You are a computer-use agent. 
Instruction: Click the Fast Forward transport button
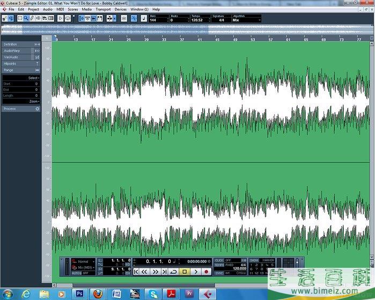point(156,272)
